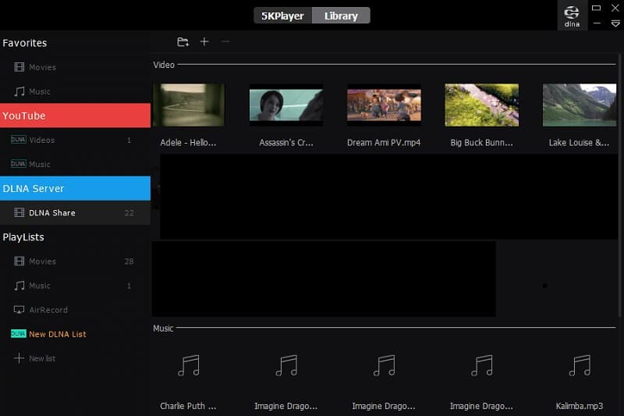Click the 22 count next to DLNA Share
This screenshot has width=624, height=416.
pos(129,213)
